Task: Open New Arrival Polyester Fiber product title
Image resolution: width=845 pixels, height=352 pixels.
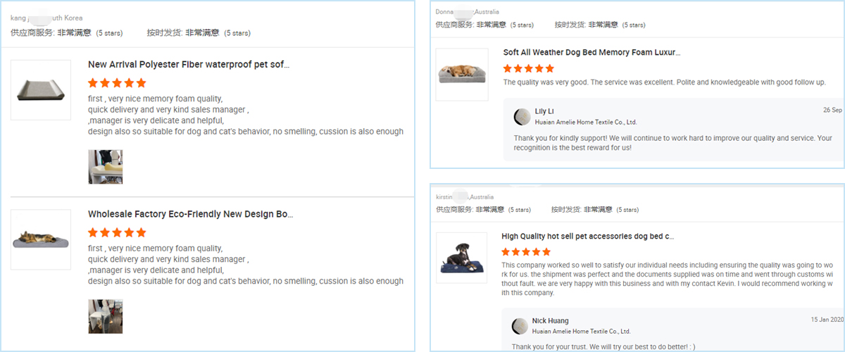Action: point(189,65)
